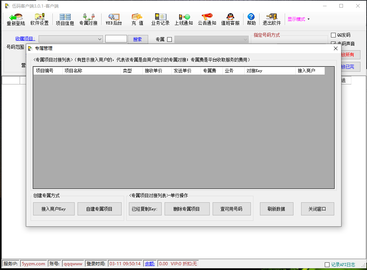Viewport: 367px width, 270px height.
Task: Open the 帮助 help icon
Action: point(251,19)
